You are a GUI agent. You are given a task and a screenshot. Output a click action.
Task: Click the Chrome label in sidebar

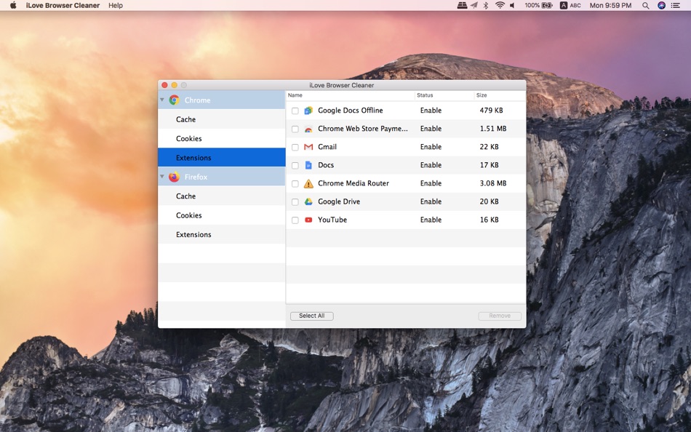[197, 100]
